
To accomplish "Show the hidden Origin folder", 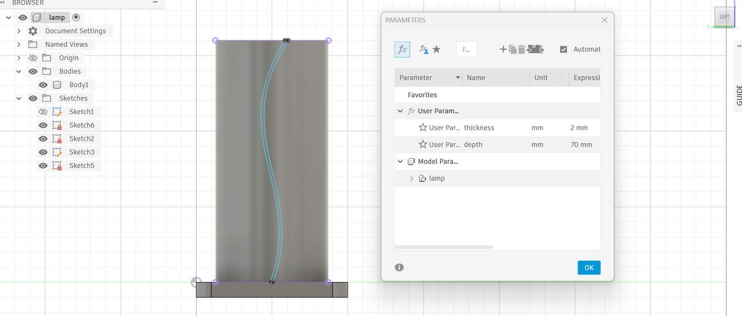I will point(33,58).
